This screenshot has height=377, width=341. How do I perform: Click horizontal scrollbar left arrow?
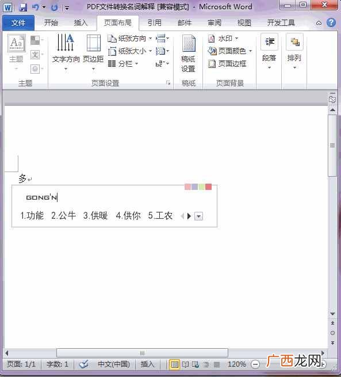[x=7, y=353]
